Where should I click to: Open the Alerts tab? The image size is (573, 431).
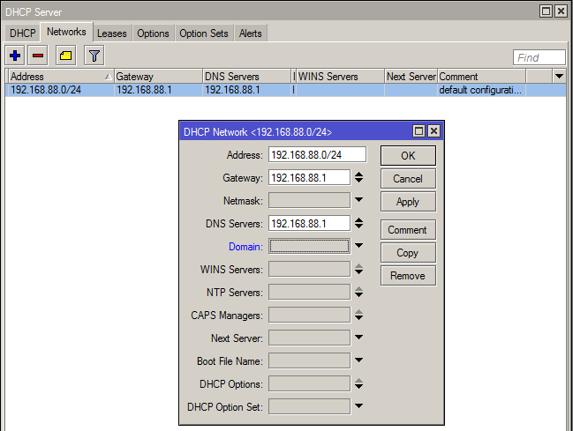pyautogui.click(x=251, y=33)
